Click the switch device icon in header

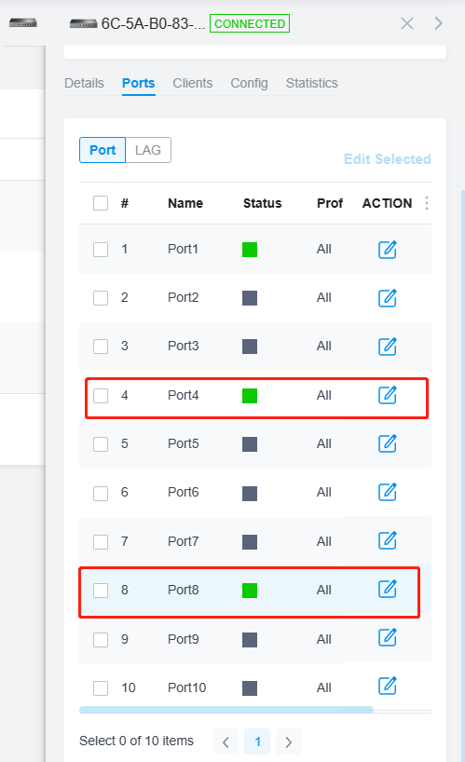[83, 23]
